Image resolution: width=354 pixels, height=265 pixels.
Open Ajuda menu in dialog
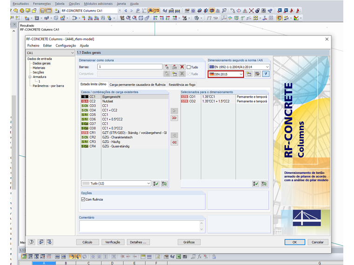tap(84, 46)
